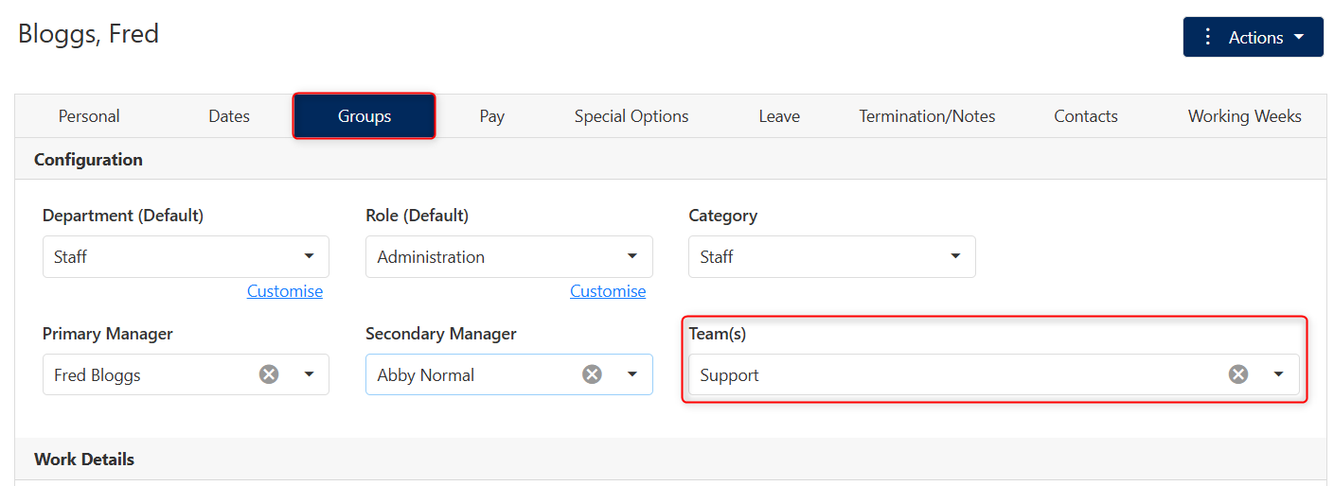Expand the Category dropdown
Image resolution: width=1334 pixels, height=486 pixels.
click(x=832, y=256)
